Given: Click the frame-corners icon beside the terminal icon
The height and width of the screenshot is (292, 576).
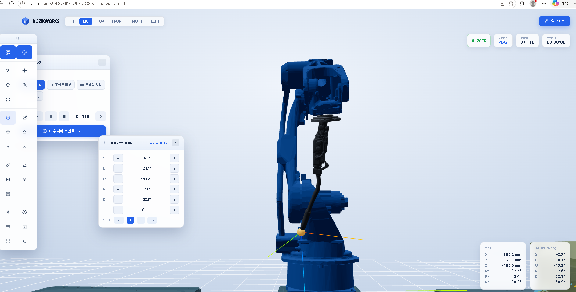Looking at the screenshot, I should 8,241.
